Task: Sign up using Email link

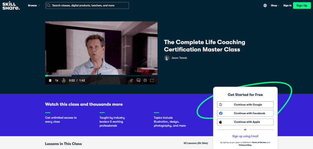Action: click(x=245, y=136)
